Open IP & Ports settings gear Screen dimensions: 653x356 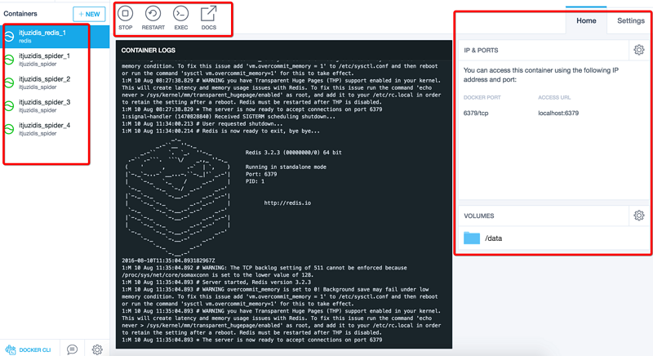pos(639,50)
